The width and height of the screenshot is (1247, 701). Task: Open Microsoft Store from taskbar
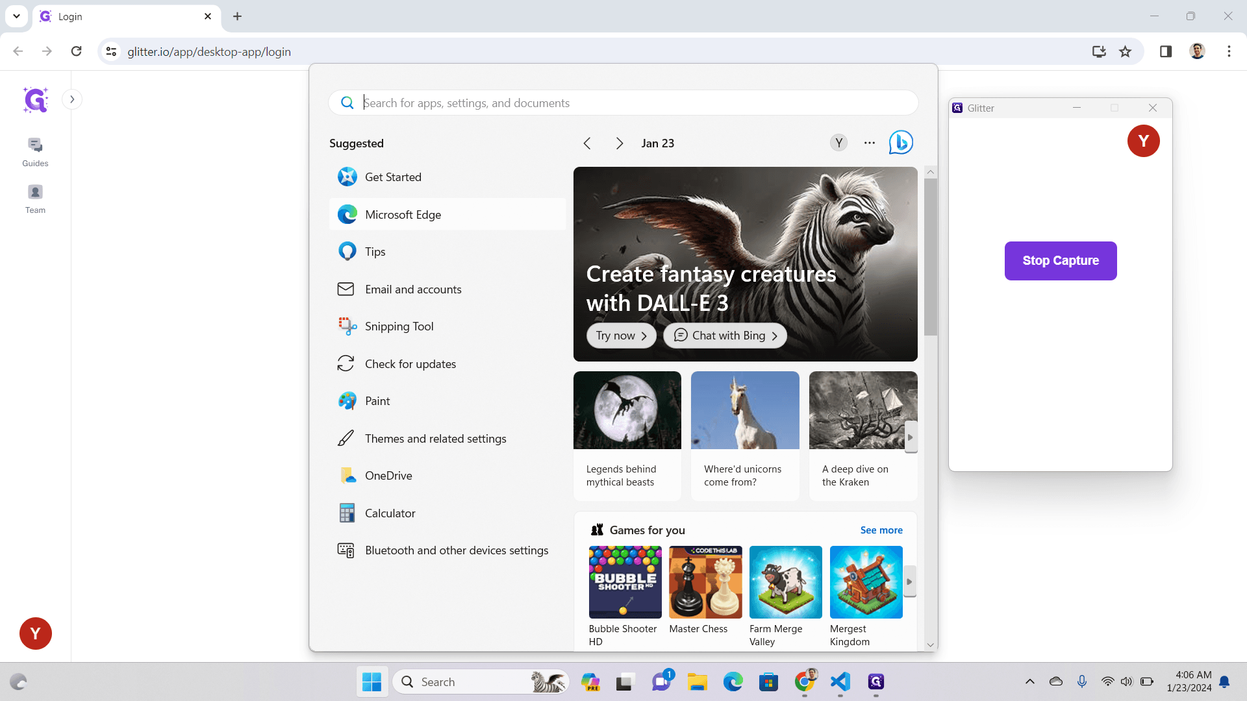click(x=768, y=682)
